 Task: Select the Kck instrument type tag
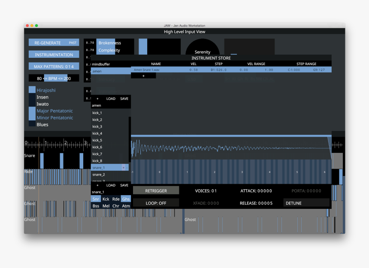point(106,199)
